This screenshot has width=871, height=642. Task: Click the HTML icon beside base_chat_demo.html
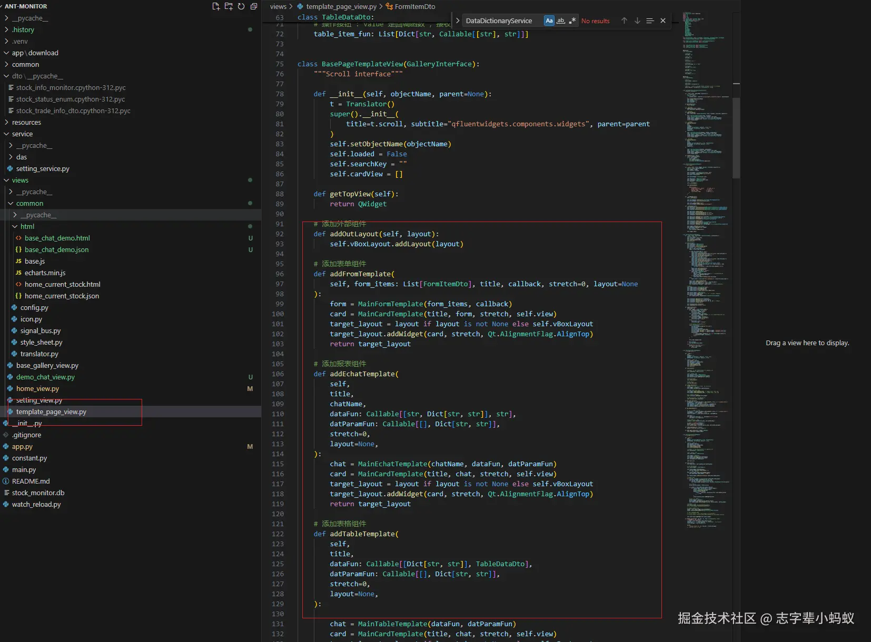click(x=18, y=238)
